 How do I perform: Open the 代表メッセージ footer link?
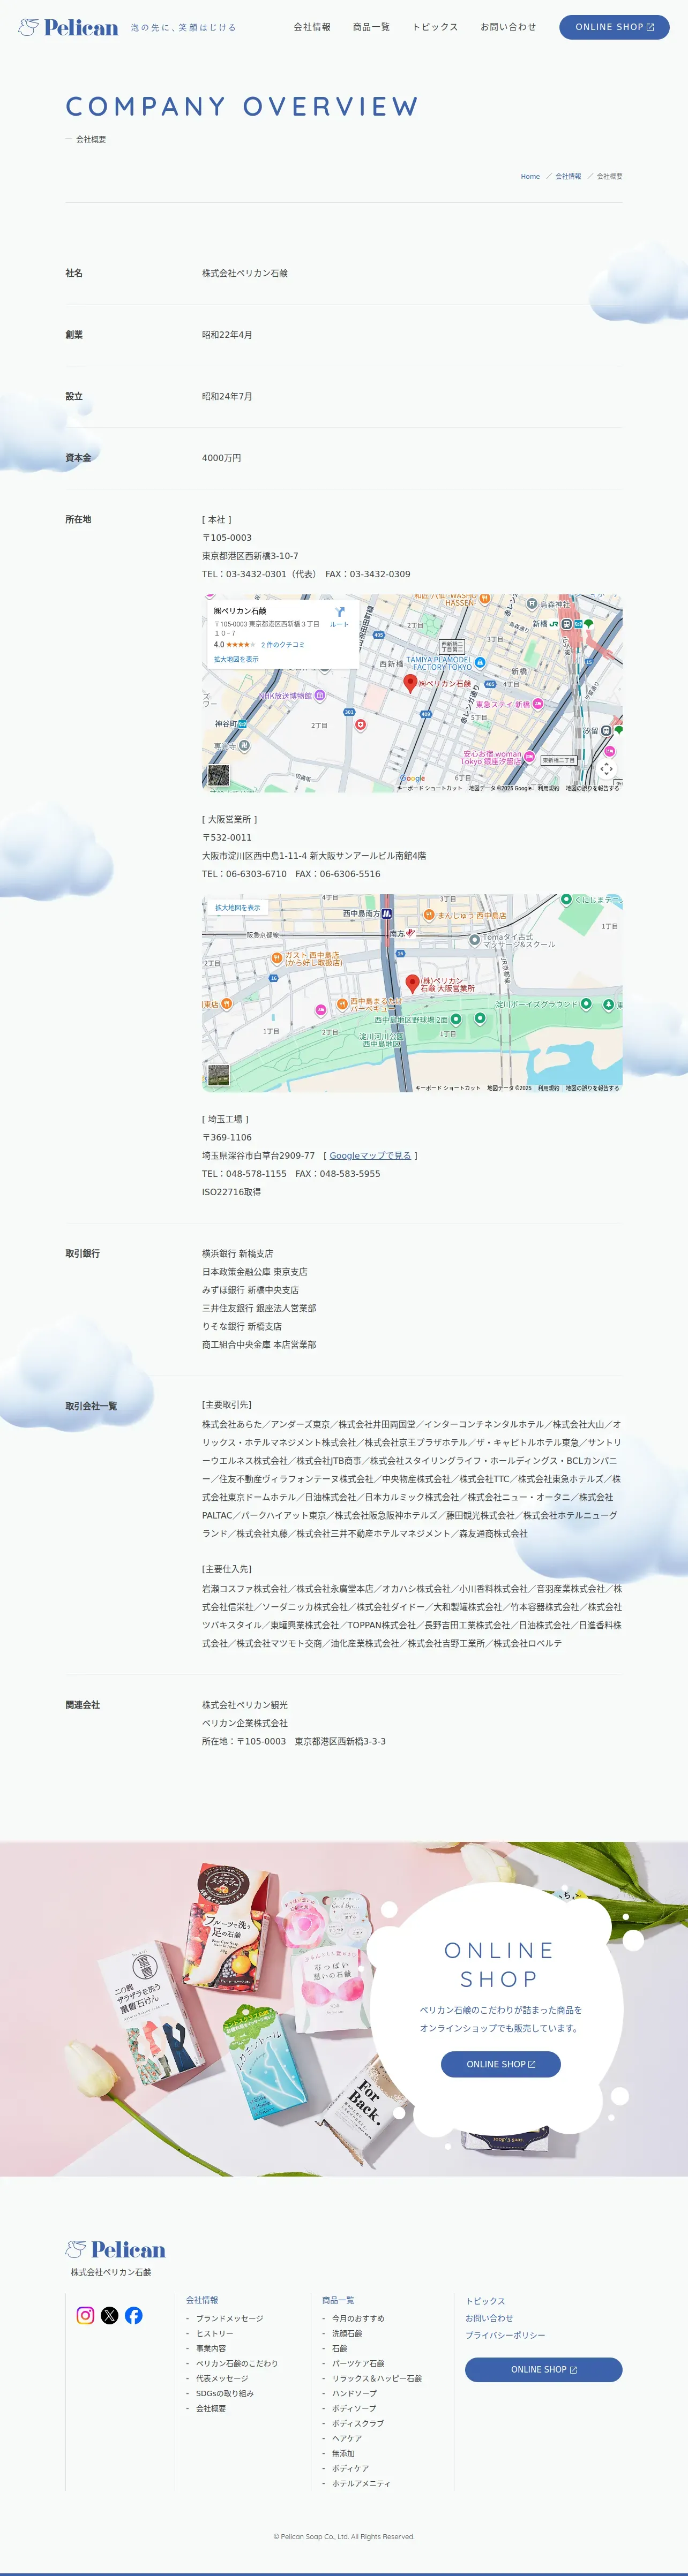(x=222, y=2378)
